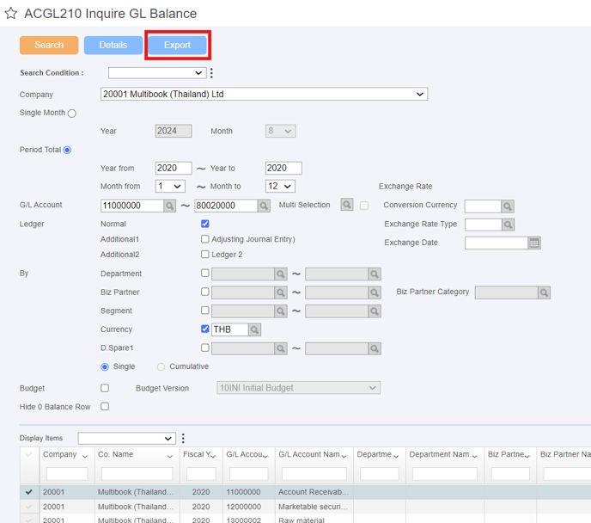591x523 pixels.
Task: Click 'Account Receivab...' cell
Action: 314,492
